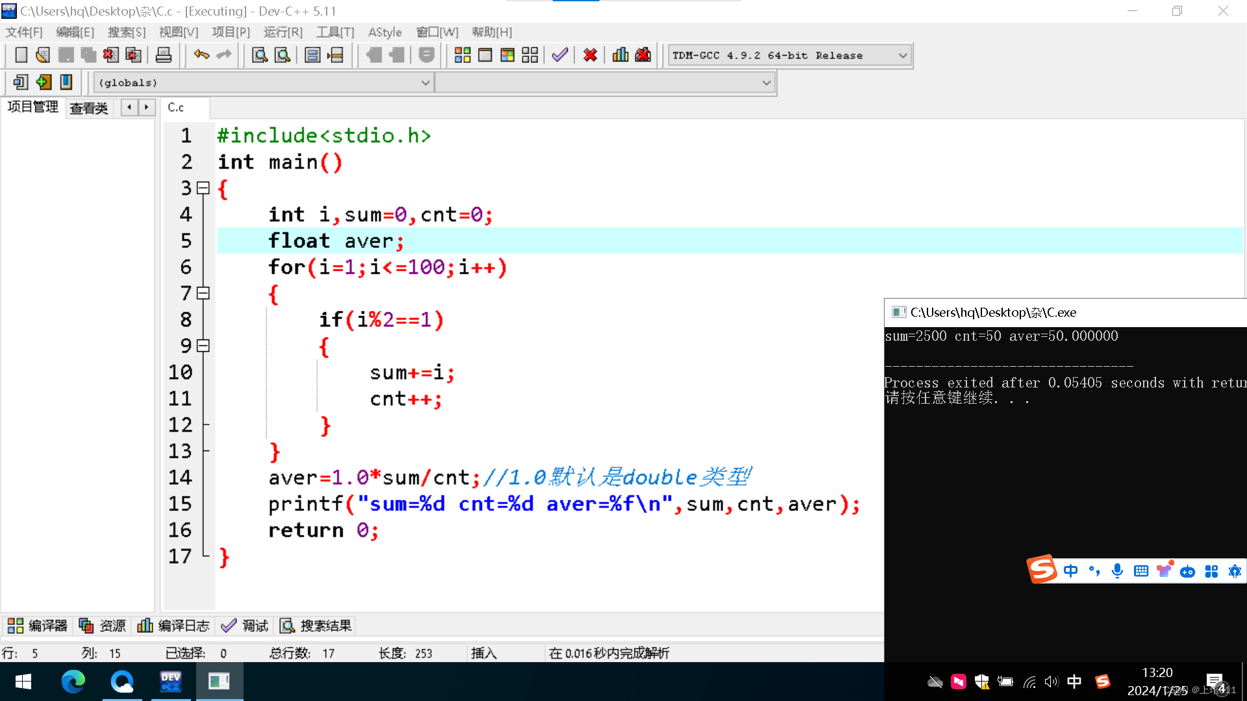Open the 文件[F] menu
Viewport: 1247px width, 701px height.
click(24, 32)
